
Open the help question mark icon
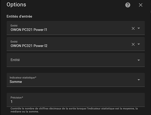(128, 5)
